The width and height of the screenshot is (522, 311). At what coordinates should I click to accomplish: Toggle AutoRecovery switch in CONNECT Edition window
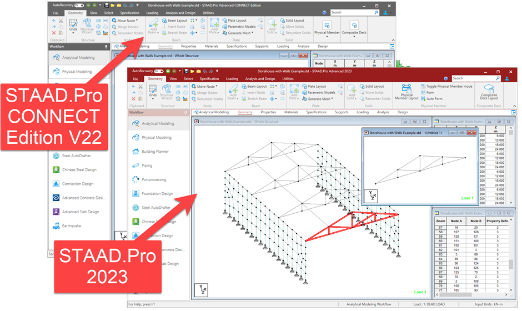[79, 6]
